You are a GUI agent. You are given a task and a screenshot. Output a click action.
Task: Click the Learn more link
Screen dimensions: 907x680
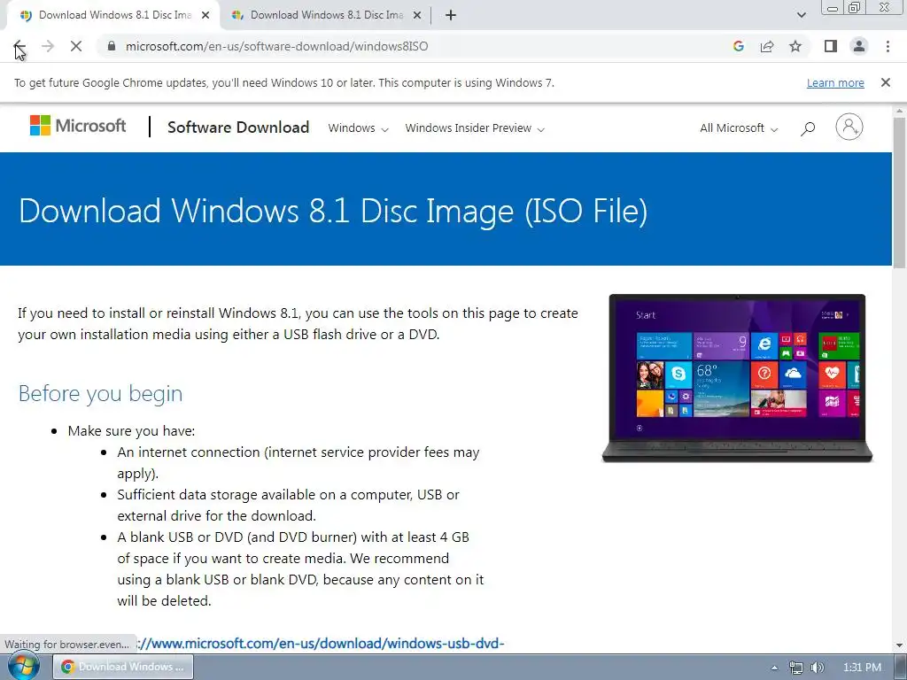(x=835, y=82)
